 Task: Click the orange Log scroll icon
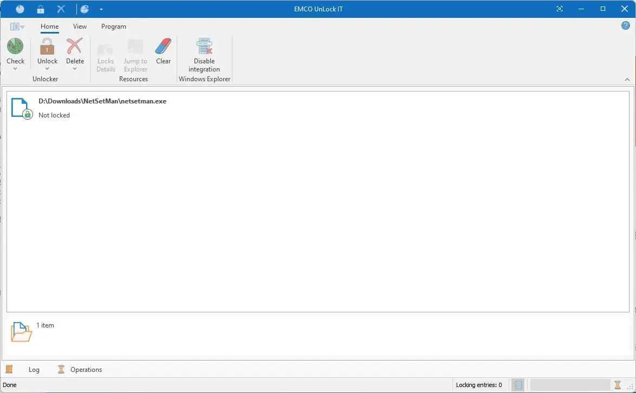pos(9,369)
